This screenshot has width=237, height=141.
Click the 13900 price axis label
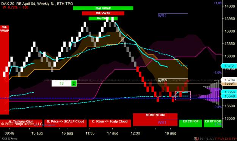230,31
